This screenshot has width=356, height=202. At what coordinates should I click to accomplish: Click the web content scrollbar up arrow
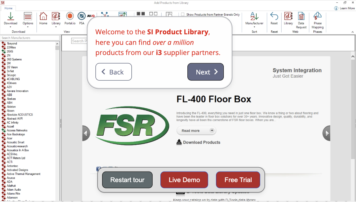(x=352, y=56)
